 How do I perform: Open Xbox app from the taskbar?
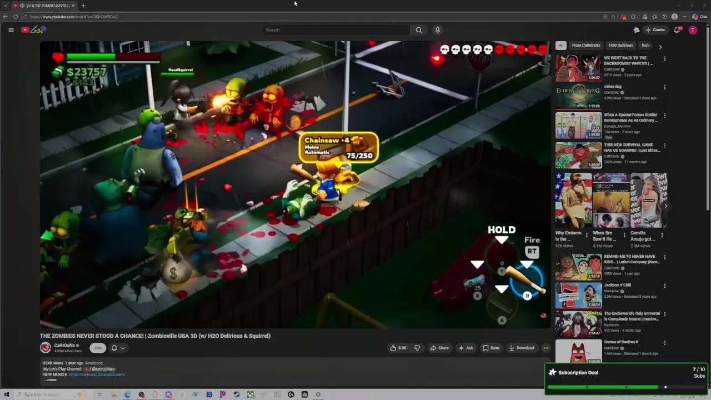pos(251,394)
